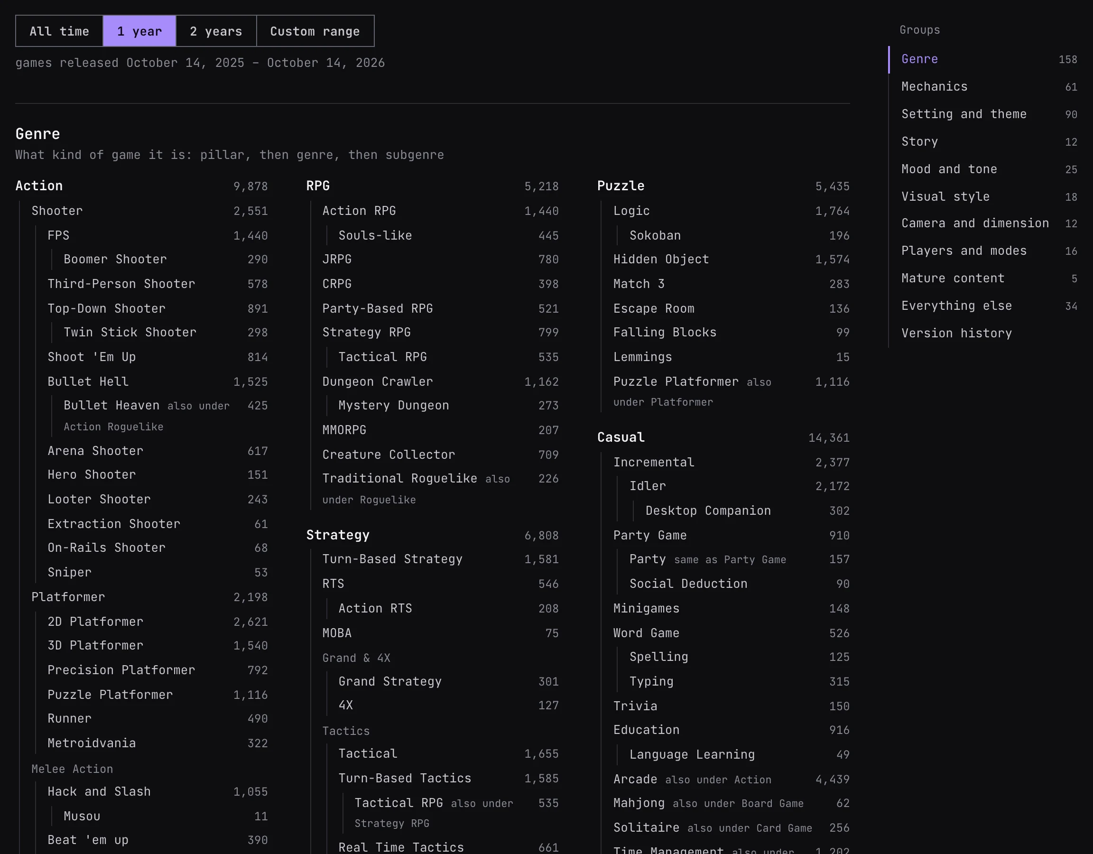Select the Precision Platformer tag

pyautogui.click(x=121, y=670)
